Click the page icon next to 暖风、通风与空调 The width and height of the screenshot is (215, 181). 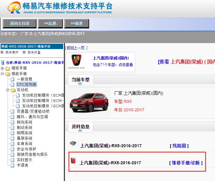[13, 117]
